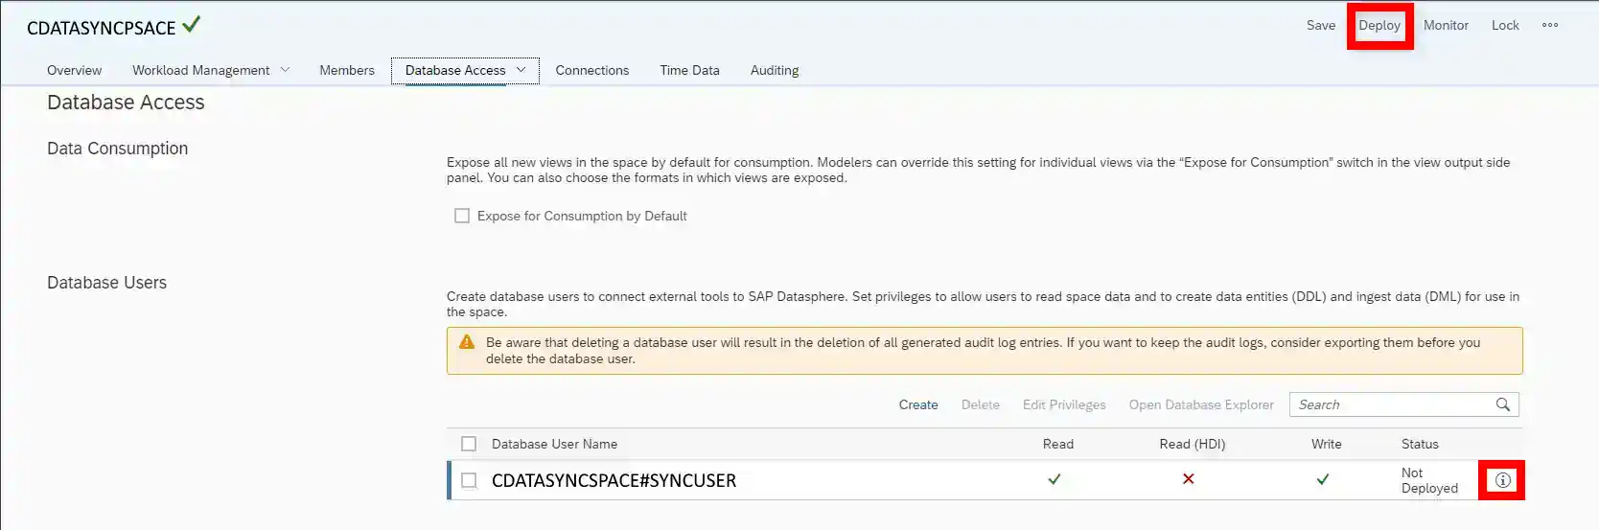The image size is (1599, 530).
Task: Open the Auditing tab
Action: (774, 70)
